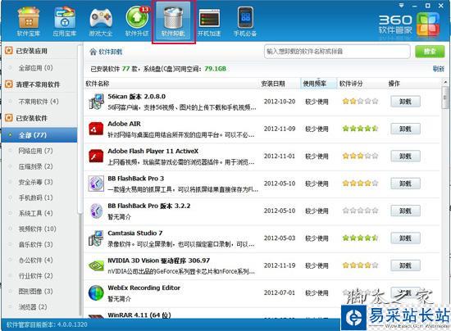Click the 清理不常用软件 section icon
Viewport: 451px width, 331px height.
[9, 84]
